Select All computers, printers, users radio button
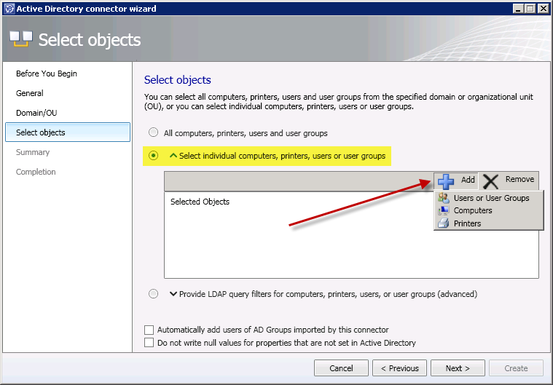The width and height of the screenshot is (553, 385). 153,133
